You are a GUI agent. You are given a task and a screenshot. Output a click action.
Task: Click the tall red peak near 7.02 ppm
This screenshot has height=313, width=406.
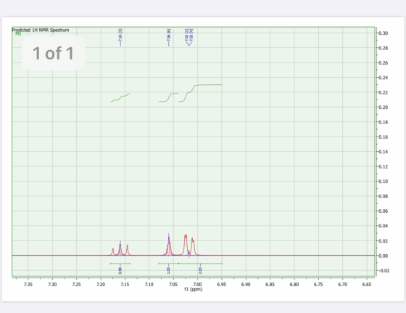pyautogui.click(x=186, y=245)
